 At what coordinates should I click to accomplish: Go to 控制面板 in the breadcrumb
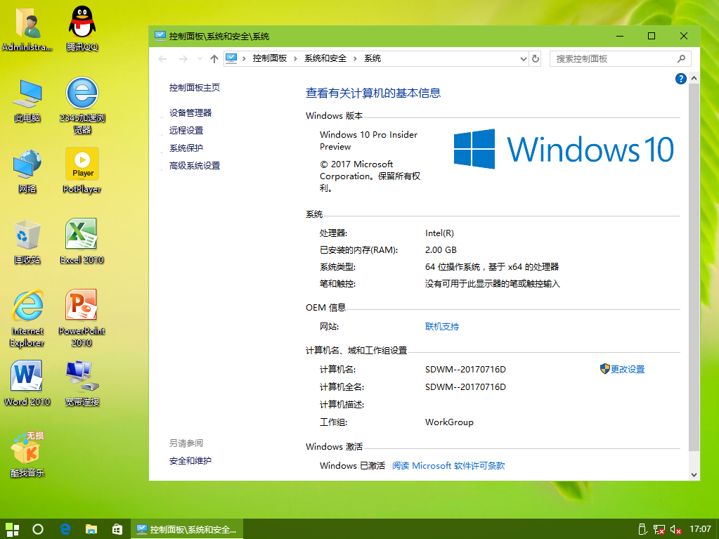click(x=270, y=58)
